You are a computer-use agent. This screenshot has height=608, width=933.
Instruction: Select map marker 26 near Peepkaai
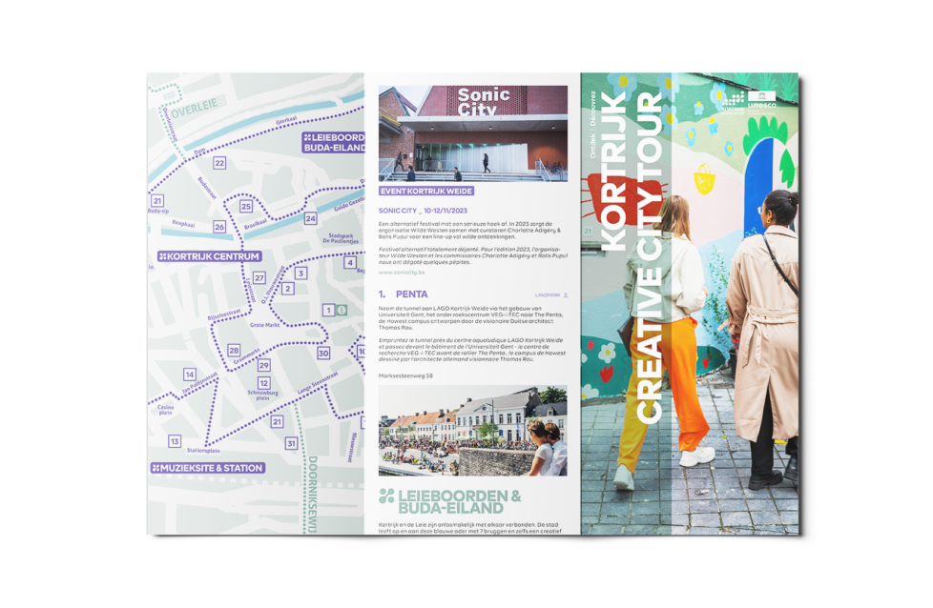pos(219,227)
